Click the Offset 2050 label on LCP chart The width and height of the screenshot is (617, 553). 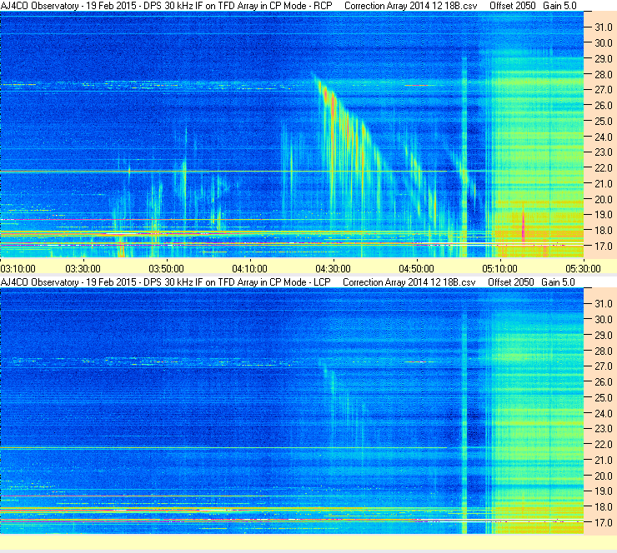[x=511, y=282]
